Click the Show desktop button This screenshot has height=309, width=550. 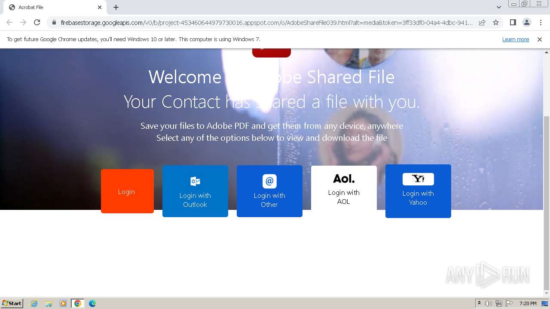545,303
